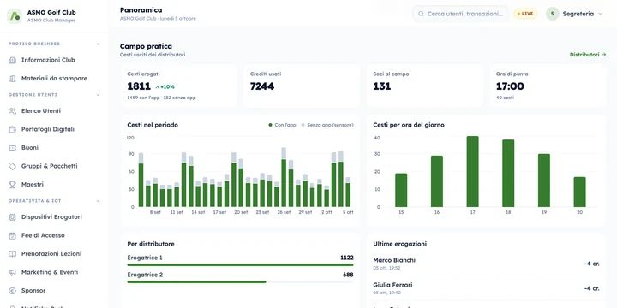Click the Maestri trophy icon
Viewport: 617px width, 308px height.
pos(12,184)
